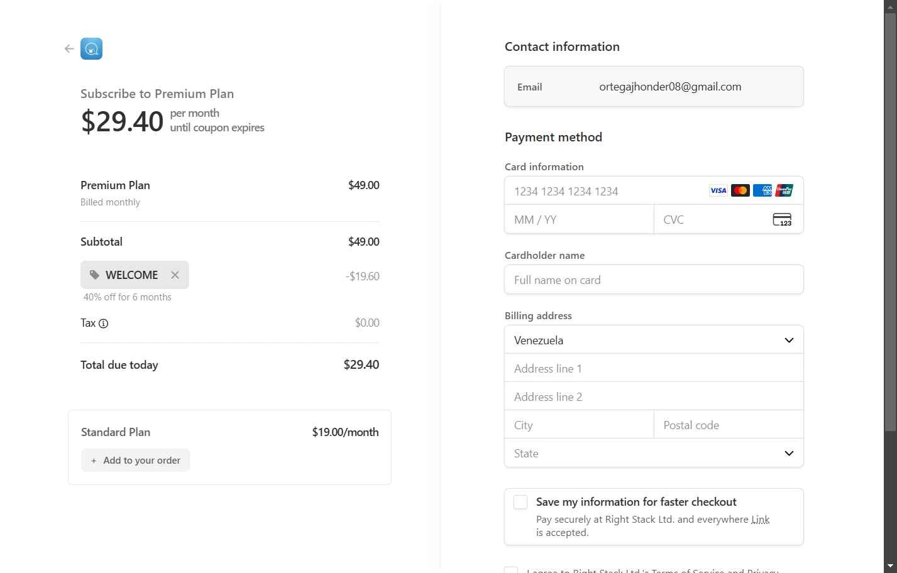Image resolution: width=897 pixels, height=573 pixels.
Task: Focus the CVC field
Action: click(x=729, y=219)
